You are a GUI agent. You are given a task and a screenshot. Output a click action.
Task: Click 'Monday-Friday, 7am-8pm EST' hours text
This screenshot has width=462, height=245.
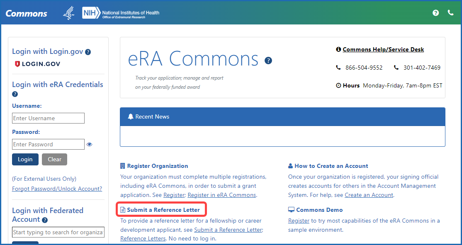pyautogui.click(x=402, y=86)
